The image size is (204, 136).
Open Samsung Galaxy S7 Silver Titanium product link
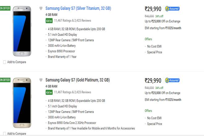click(x=78, y=8)
